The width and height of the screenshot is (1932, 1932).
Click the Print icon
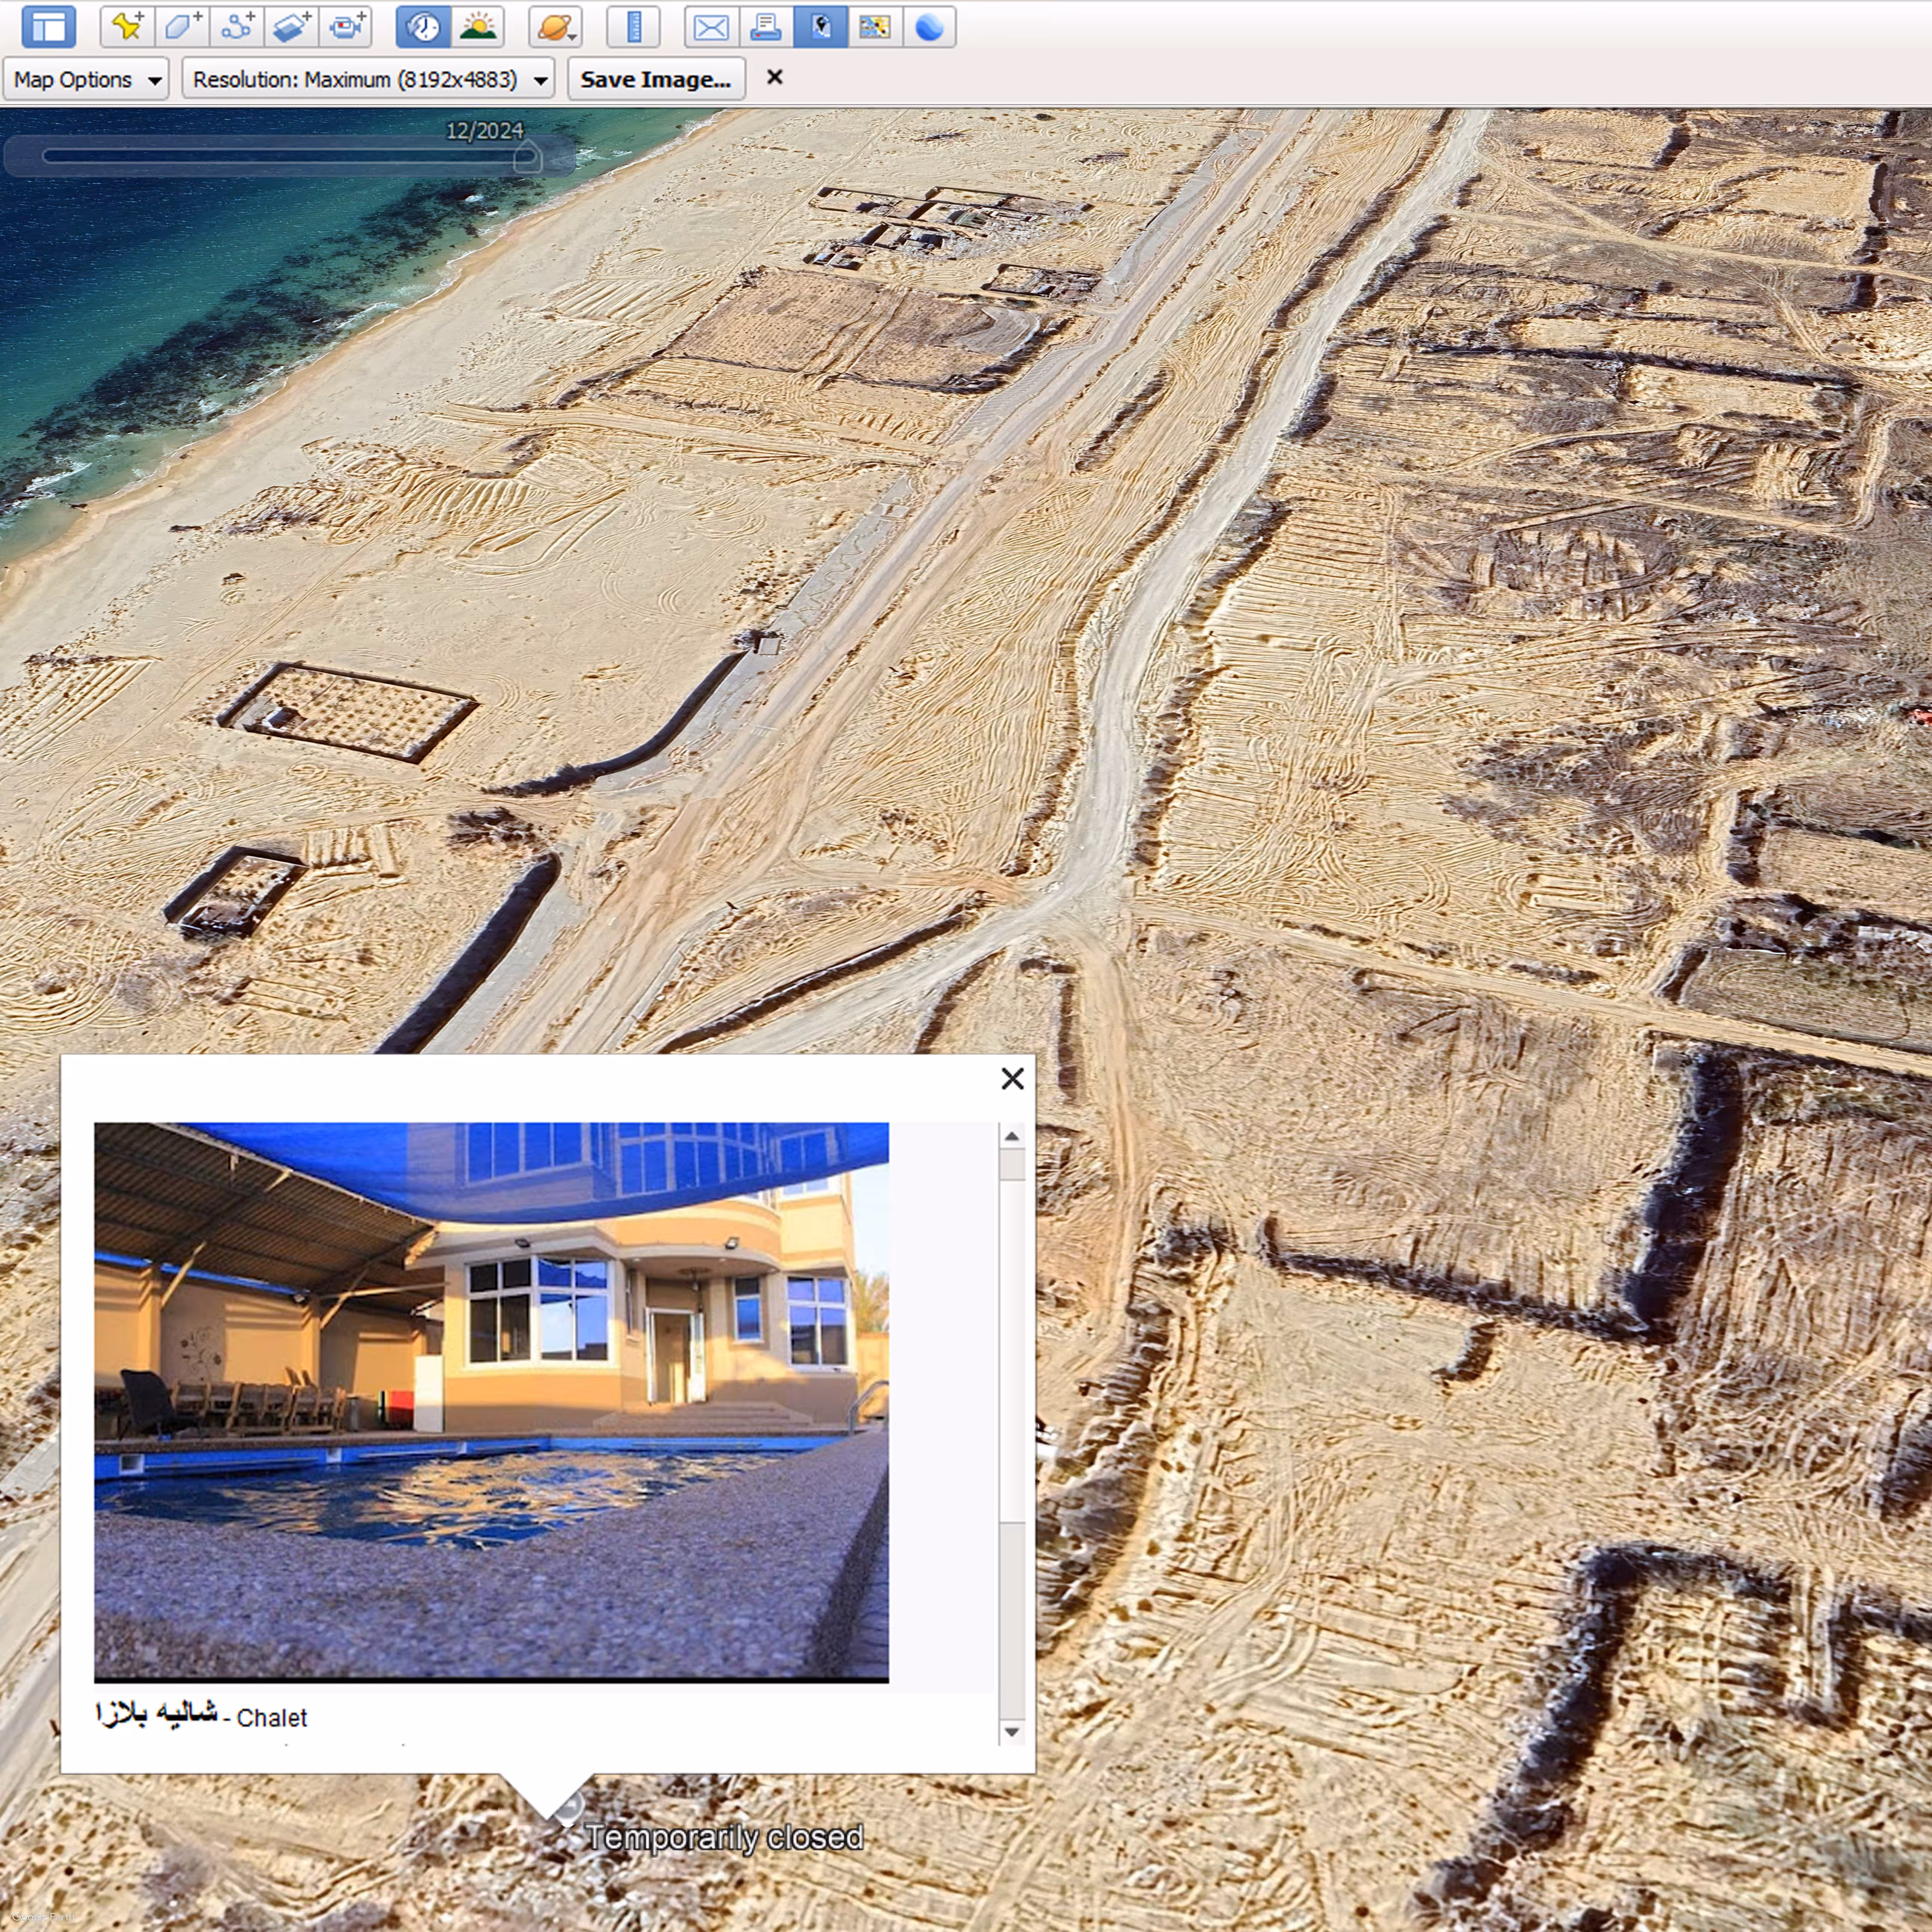(766, 27)
